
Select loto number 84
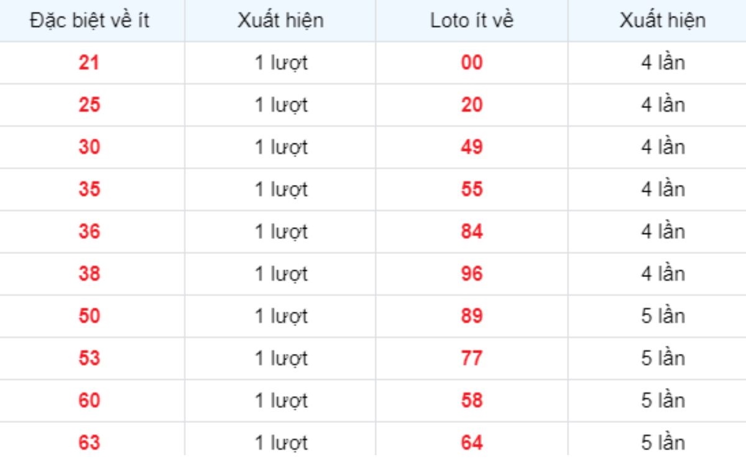(472, 232)
